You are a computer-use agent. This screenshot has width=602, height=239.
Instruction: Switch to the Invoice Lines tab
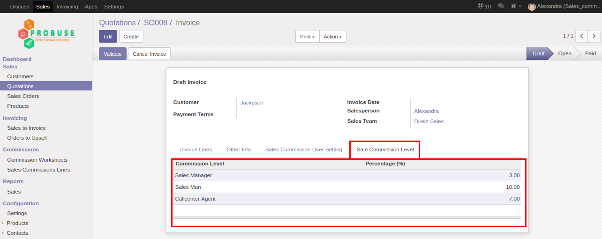(196, 149)
